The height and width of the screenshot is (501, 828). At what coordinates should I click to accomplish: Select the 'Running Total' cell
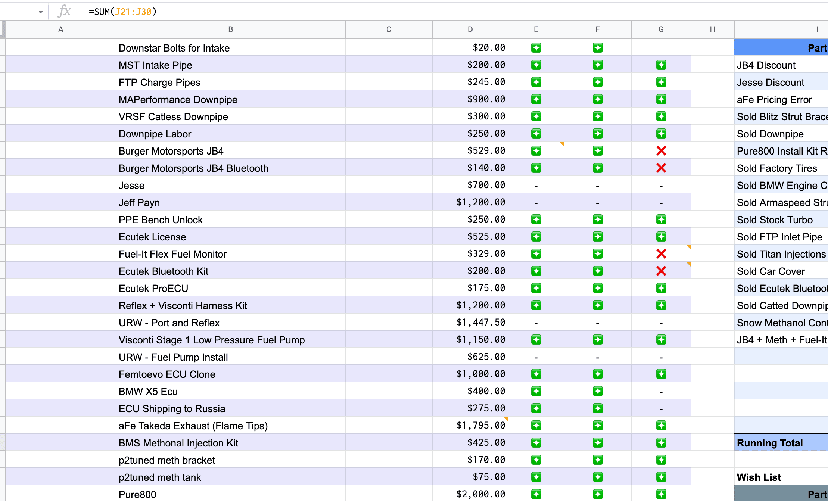(781, 443)
